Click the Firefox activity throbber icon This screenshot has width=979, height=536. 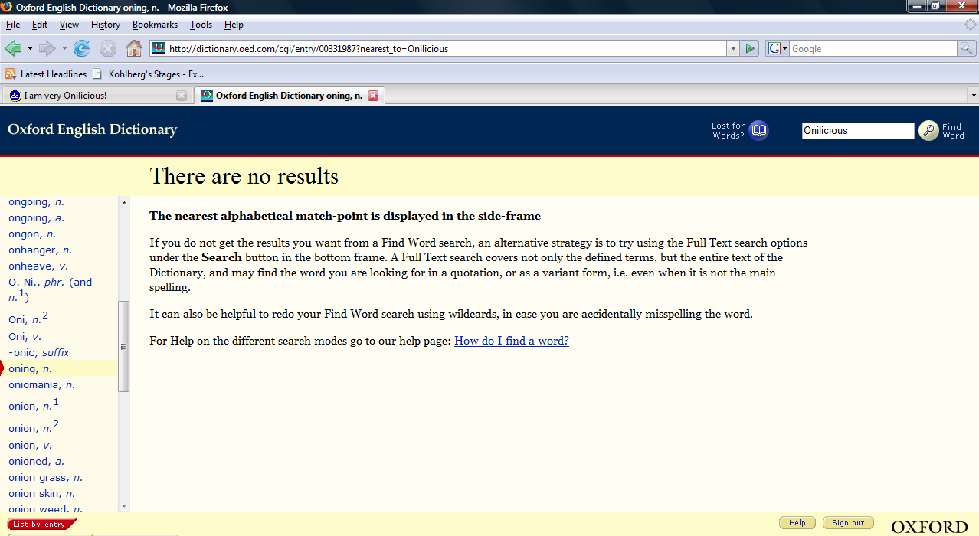point(970,25)
